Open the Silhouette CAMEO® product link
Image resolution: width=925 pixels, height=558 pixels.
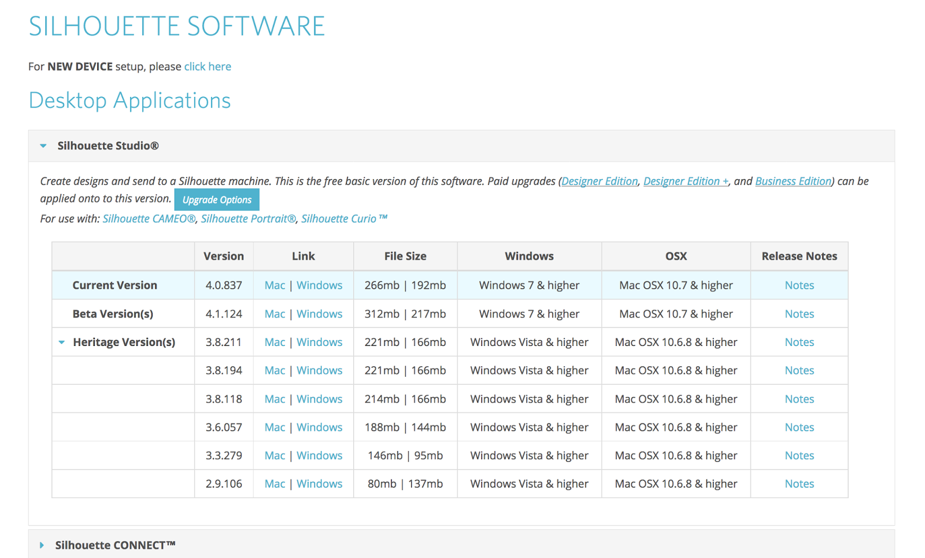pyautogui.click(x=148, y=218)
